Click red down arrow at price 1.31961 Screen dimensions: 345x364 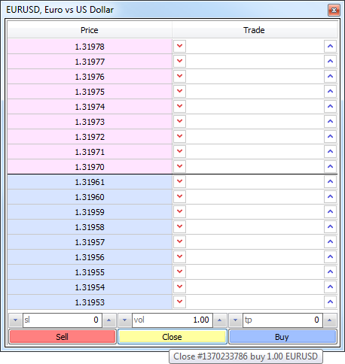179,181
